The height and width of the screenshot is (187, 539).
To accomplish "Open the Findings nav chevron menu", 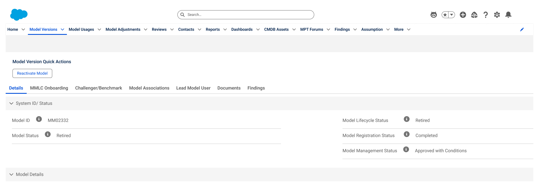I will pyautogui.click(x=355, y=29).
